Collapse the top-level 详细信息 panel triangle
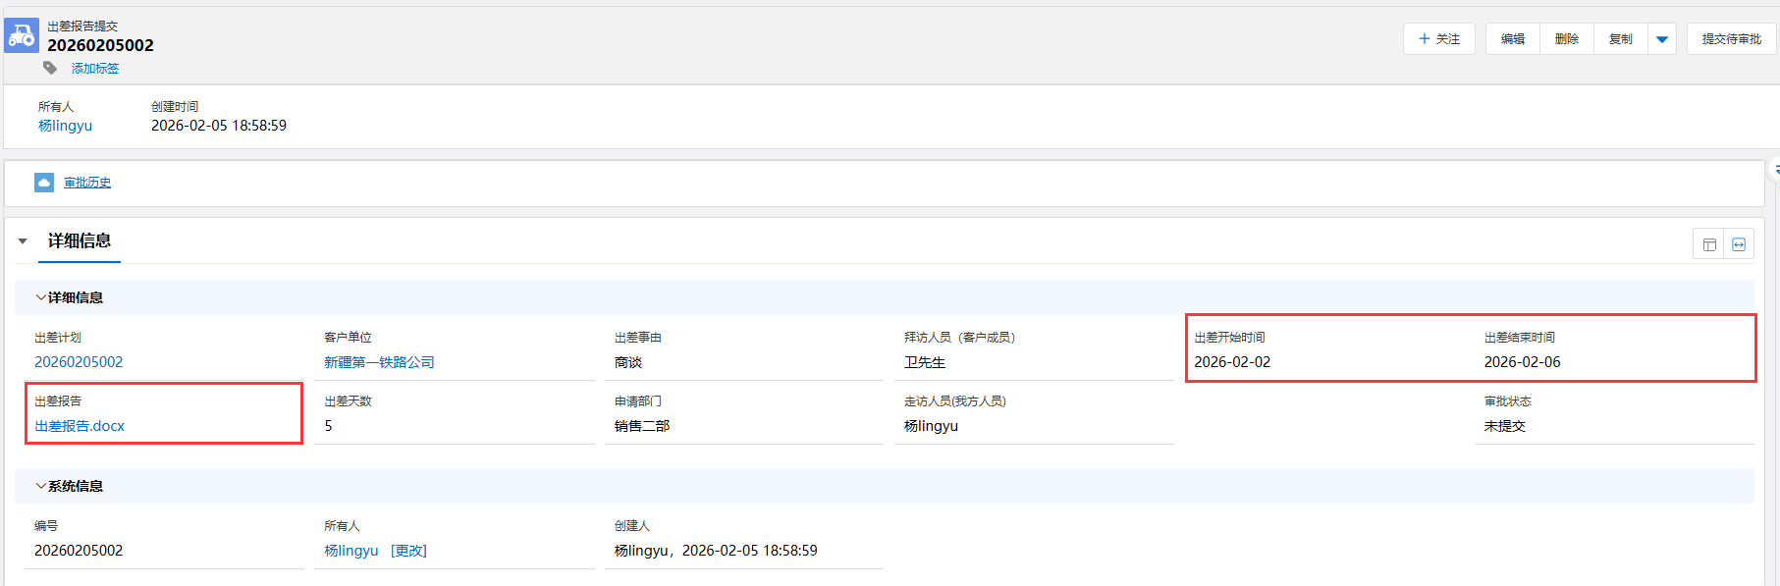This screenshot has height=586, width=1780. coord(23,241)
